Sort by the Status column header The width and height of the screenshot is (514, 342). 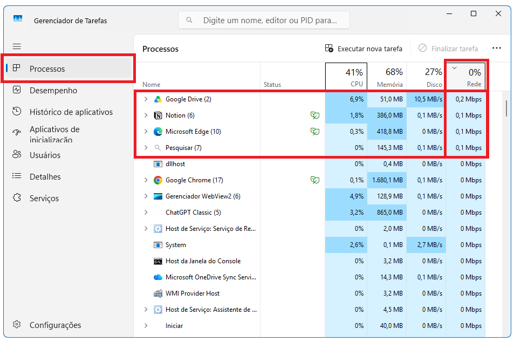[x=293, y=76]
